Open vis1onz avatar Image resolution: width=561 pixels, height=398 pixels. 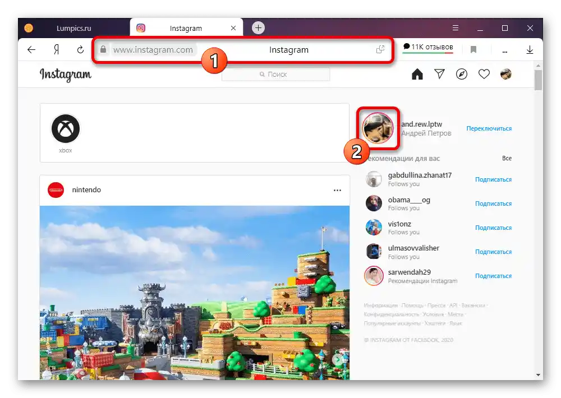tap(374, 228)
